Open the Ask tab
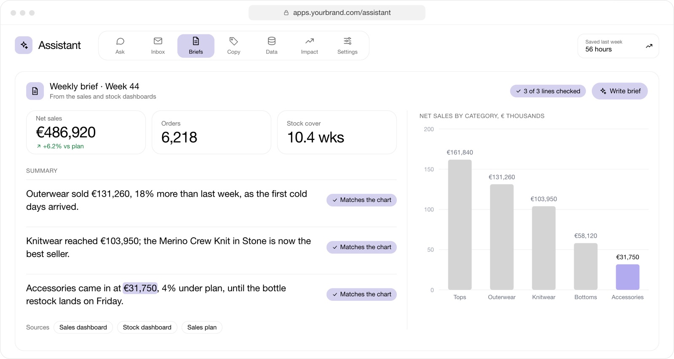674x359 pixels. tap(120, 46)
